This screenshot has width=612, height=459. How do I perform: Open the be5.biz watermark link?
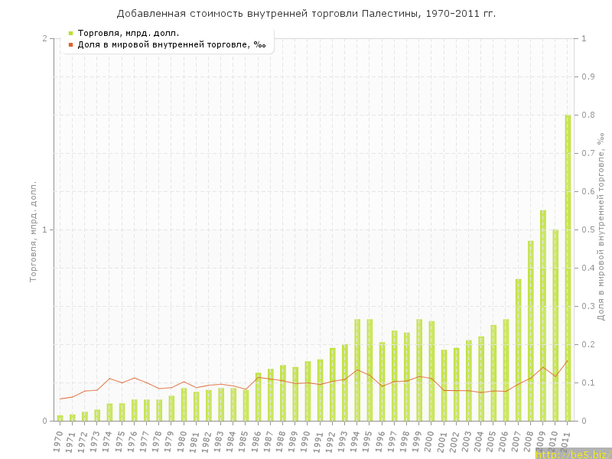[572, 454]
